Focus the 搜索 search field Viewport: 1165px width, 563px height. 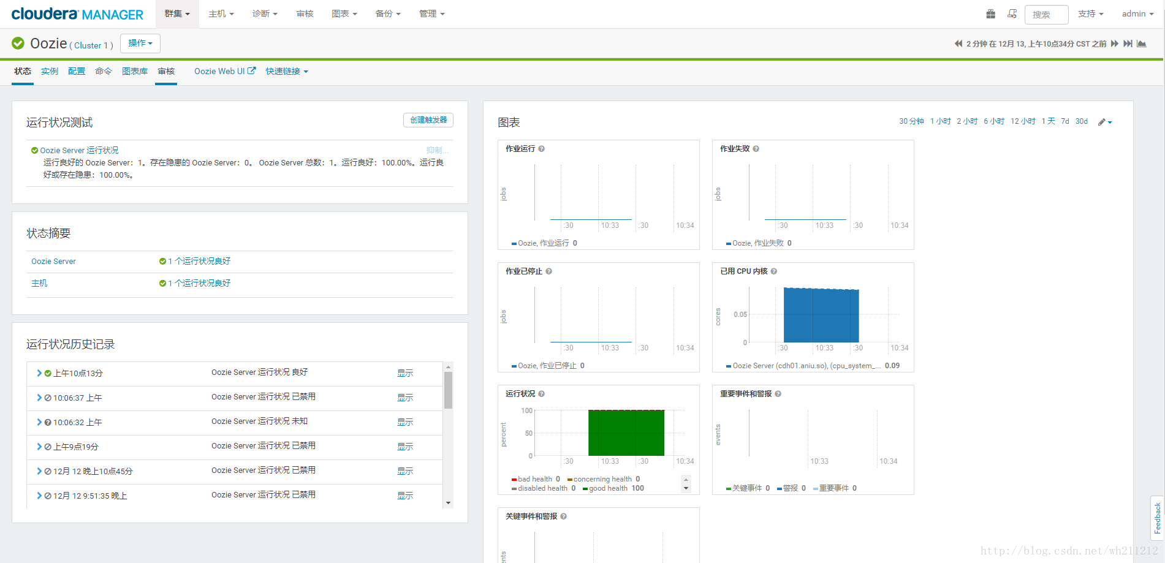[1047, 14]
